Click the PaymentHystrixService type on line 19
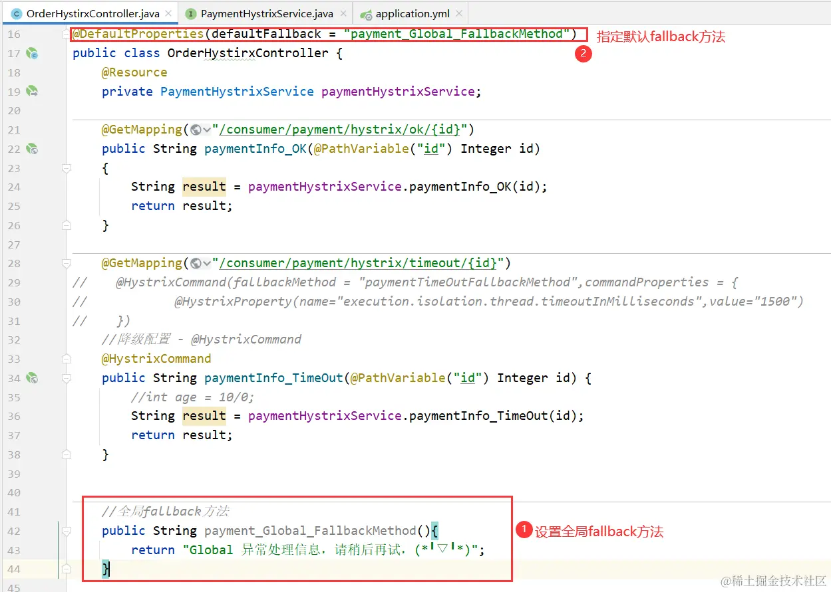 [237, 92]
